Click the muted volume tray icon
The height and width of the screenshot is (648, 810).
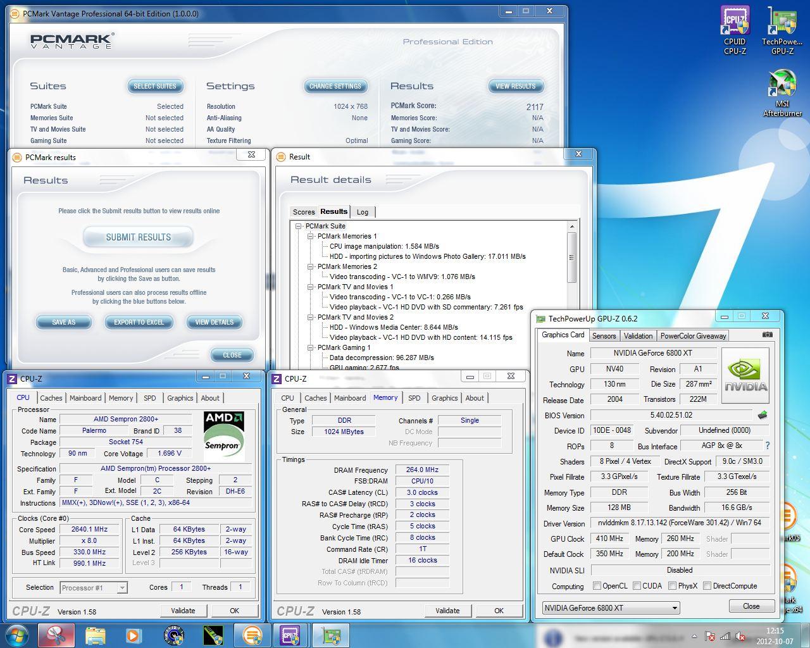pyautogui.click(x=740, y=637)
